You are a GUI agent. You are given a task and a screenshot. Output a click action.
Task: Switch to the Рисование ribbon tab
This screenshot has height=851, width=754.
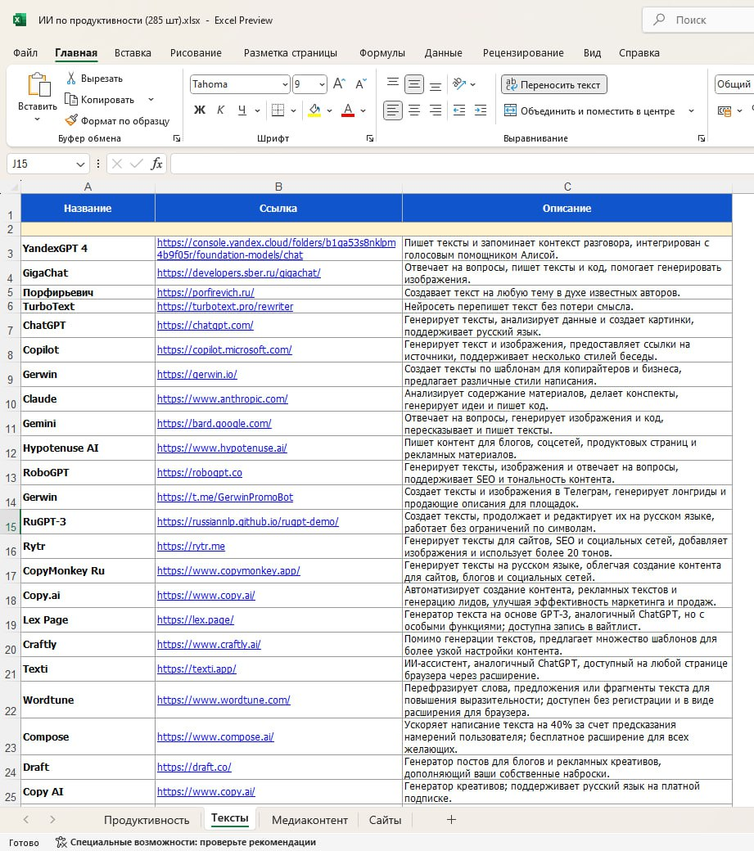pos(196,52)
